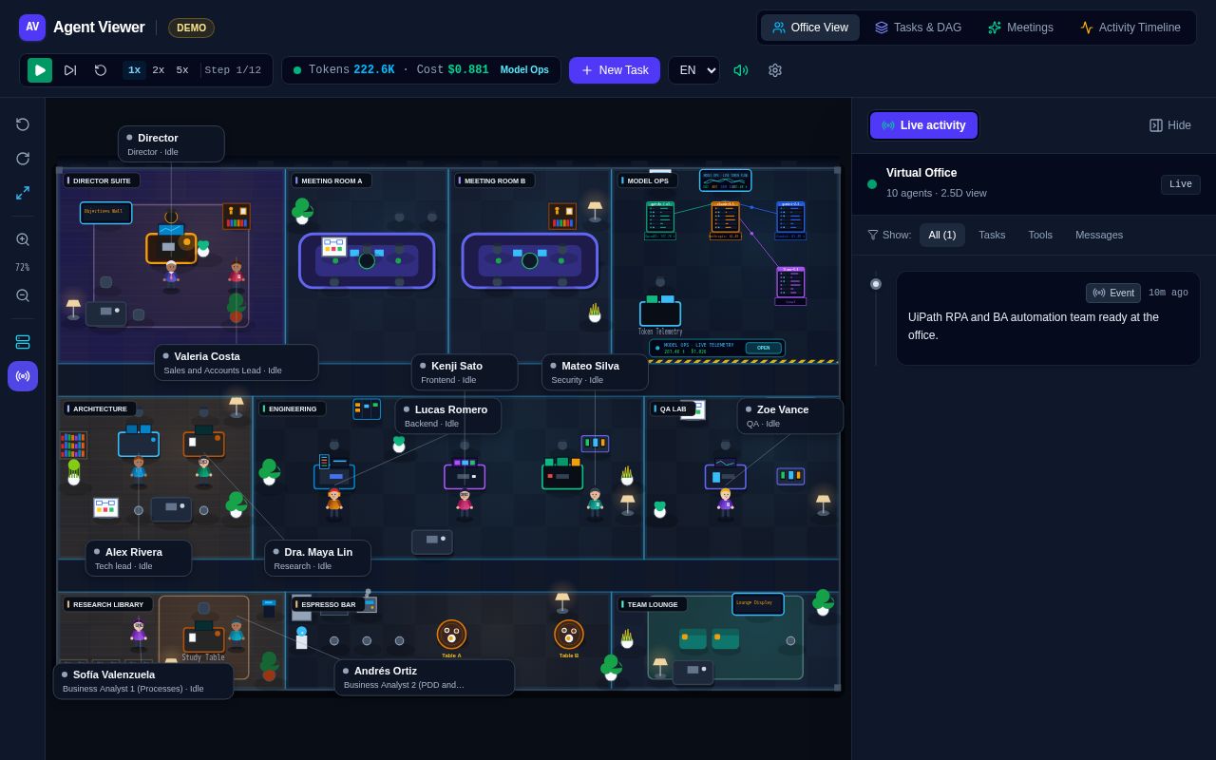Click the Model Ops label in the token bar
The width and height of the screenshot is (1216, 760).
coord(524,70)
